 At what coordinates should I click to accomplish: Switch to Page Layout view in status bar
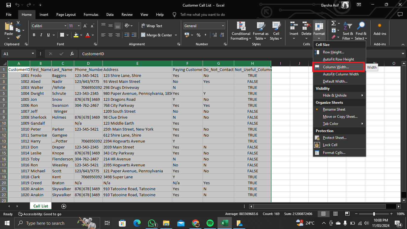click(335, 214)
